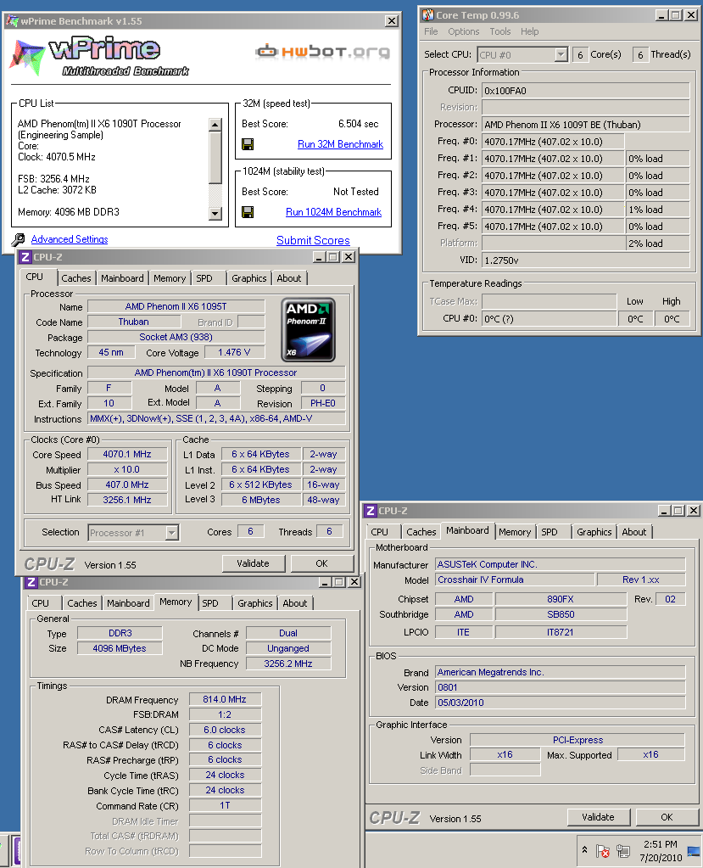
Task: Click the save icon beside Run 32M Benchmark
Action: pyautogui.click(x=248, y=144)
